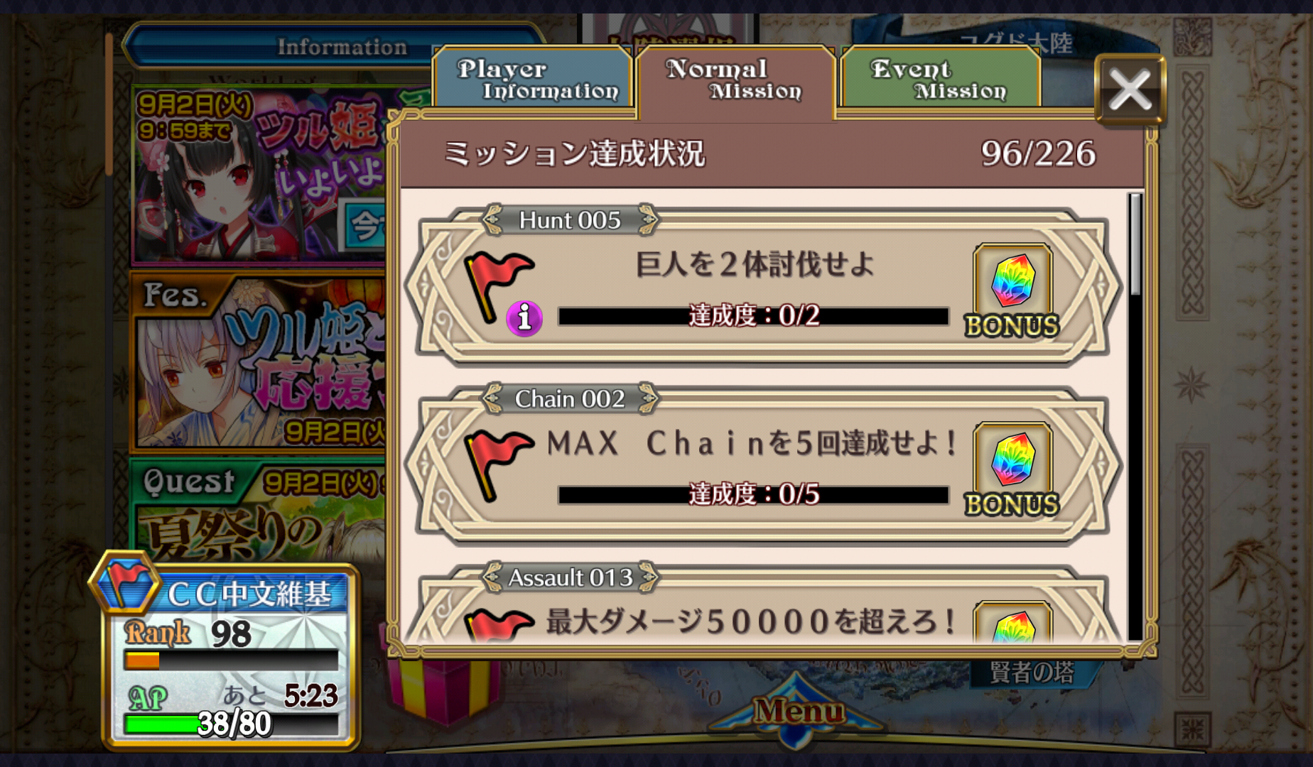Close the mission dialog with X button

tap(1130, 90)
